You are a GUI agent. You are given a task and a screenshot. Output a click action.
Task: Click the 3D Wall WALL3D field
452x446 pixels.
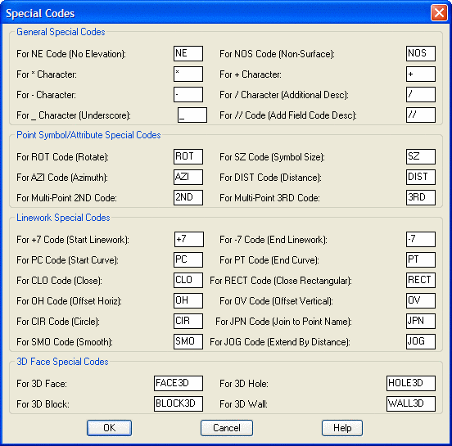pos(411,403)
